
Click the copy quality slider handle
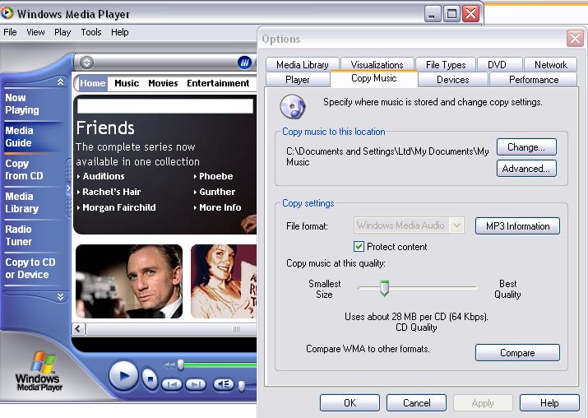(384, 288)
